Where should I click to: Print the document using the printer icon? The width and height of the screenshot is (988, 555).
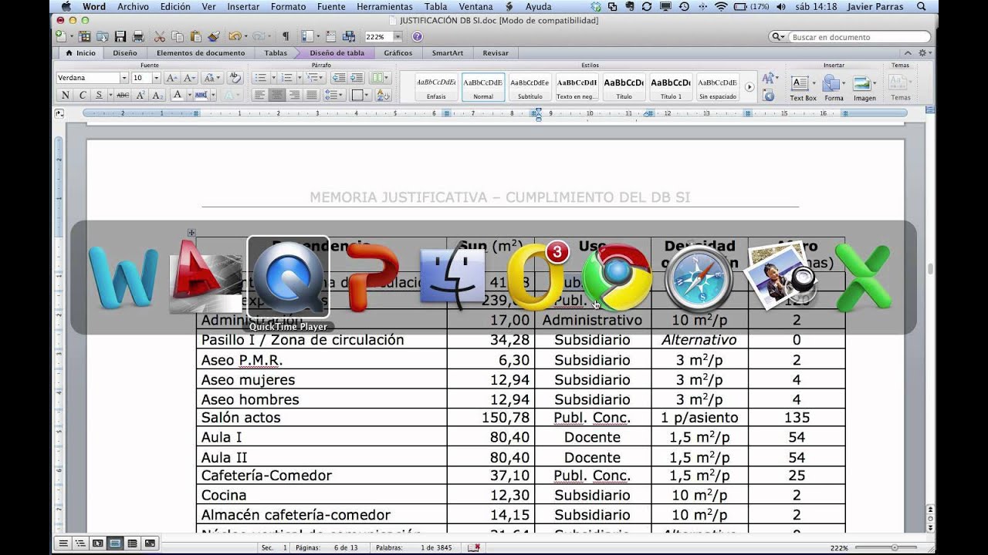click(138, 36)
